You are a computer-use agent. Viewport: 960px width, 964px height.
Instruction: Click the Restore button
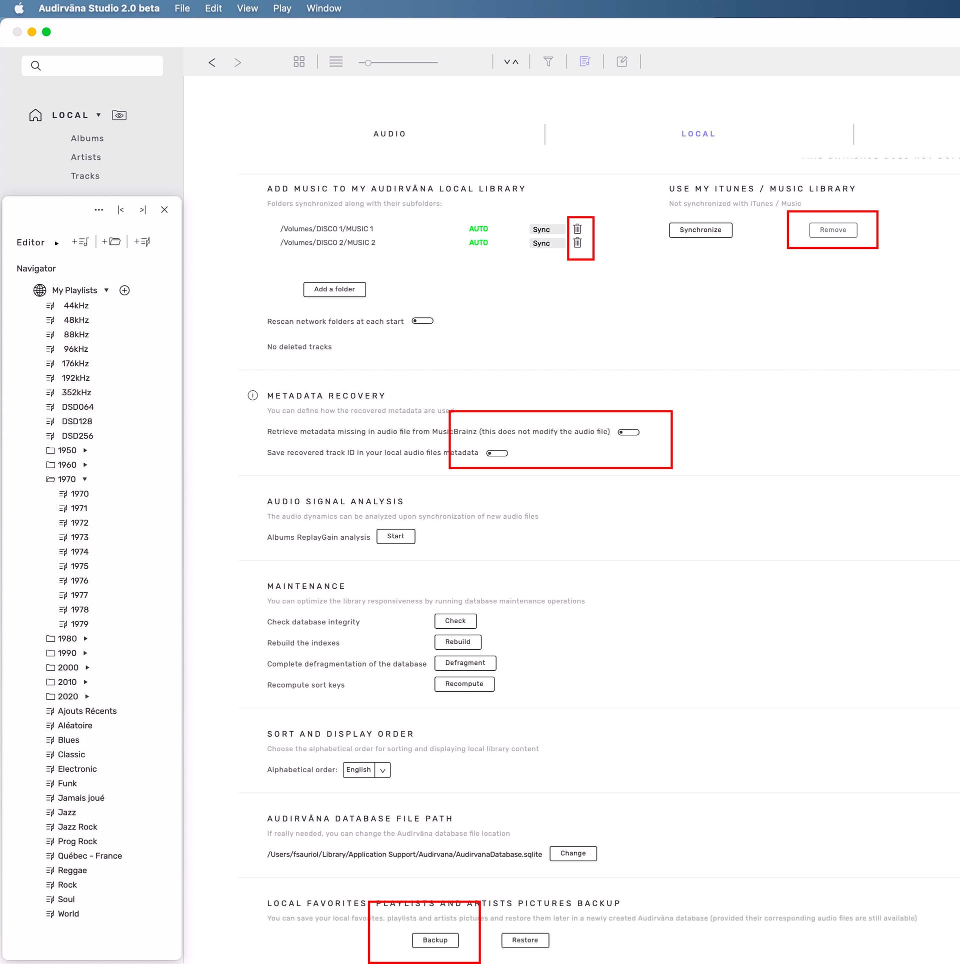(525, 941)
